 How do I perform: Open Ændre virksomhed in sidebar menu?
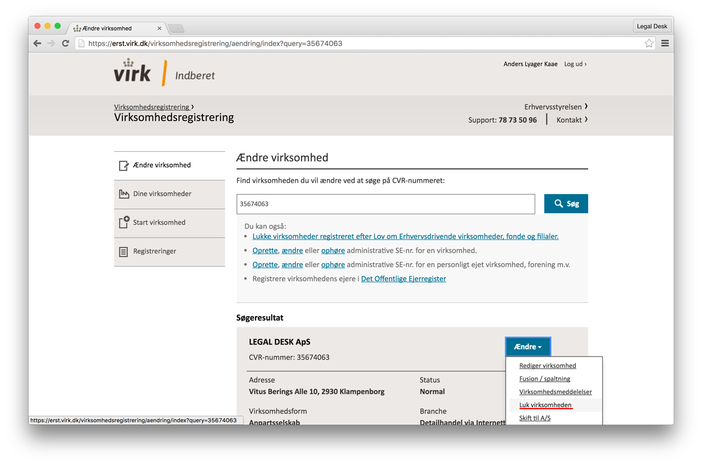point(169,165)
